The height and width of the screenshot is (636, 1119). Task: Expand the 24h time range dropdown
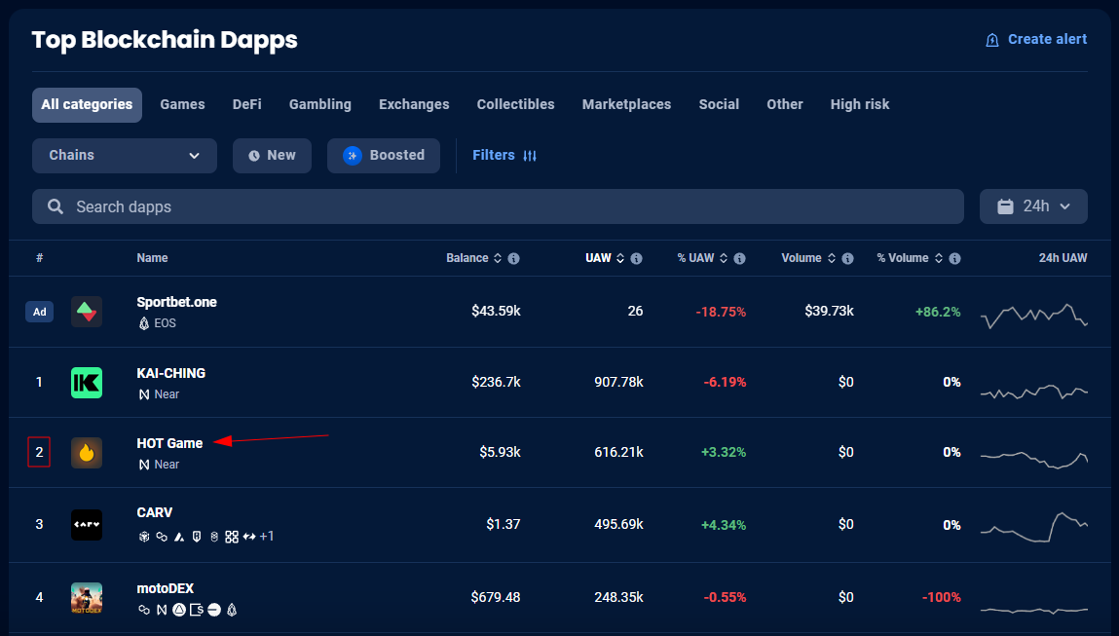[x=1033, y=207]
